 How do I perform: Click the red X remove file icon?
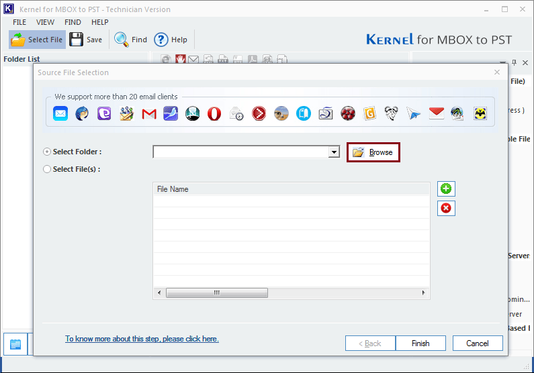447,209
